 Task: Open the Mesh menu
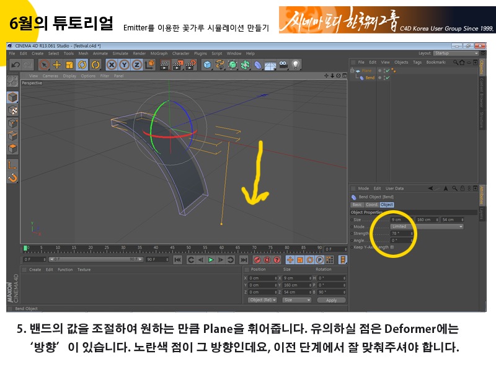click(83, 53)
